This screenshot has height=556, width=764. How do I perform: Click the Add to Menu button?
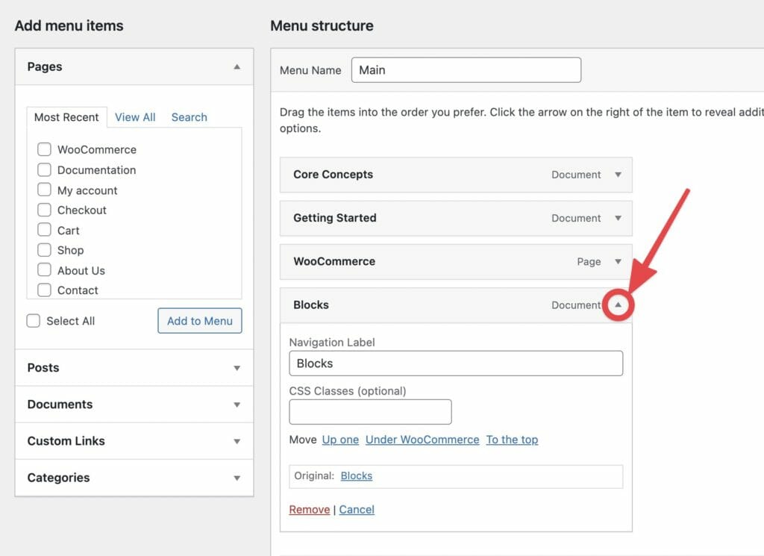pos(199,320)
